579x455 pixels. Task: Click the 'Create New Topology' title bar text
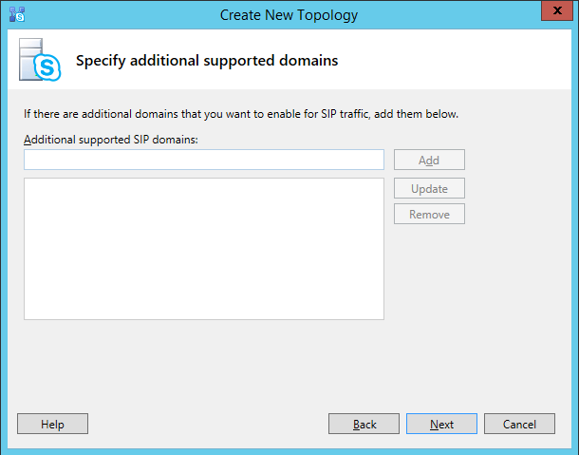tap(289, 14)
